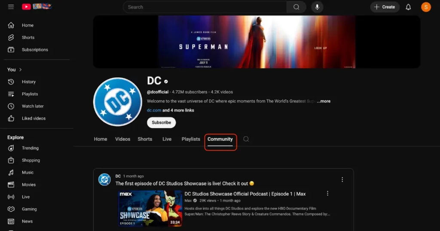This screenshot has height=231, width=440.
Task: Open DC Studios Showcase Official Podcast title
Action: (x=245, y=194)
